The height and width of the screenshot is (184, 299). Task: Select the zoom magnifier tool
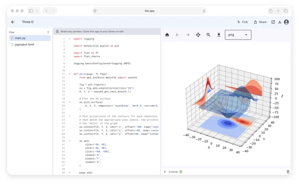point(208,35)
